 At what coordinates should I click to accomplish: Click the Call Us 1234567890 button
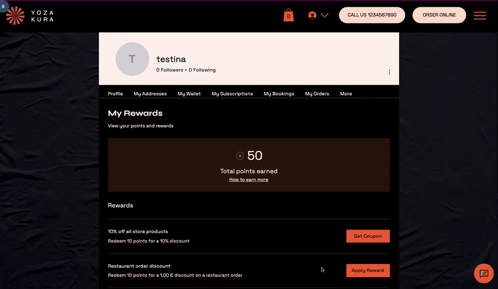coord(372,15)
